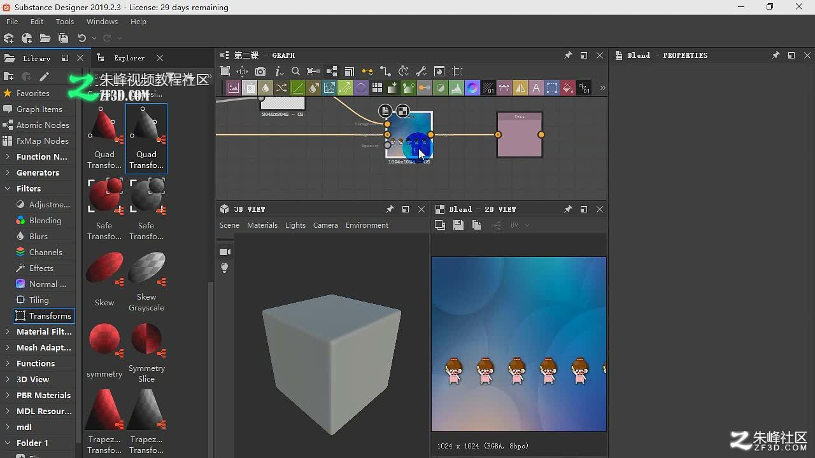The image size is (815, 458).
Task: Click the wrench tools icon in graph toolbar
Action: (421, 71)
